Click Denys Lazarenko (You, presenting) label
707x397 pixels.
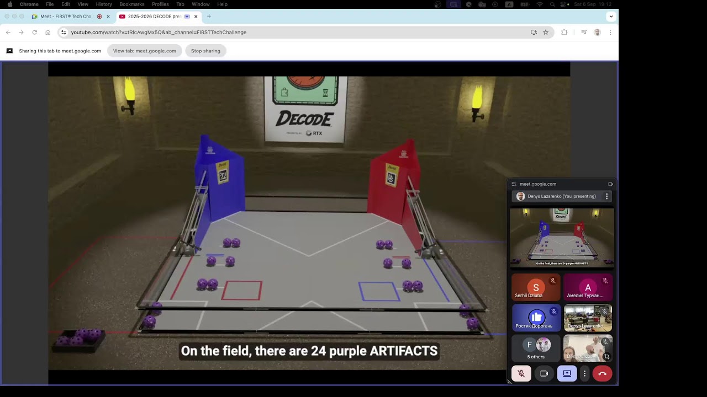point(562,196)
